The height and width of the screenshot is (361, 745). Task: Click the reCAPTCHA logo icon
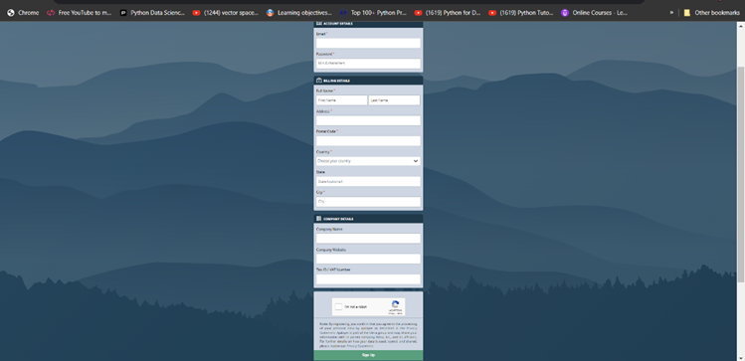(x=395, y=305)
